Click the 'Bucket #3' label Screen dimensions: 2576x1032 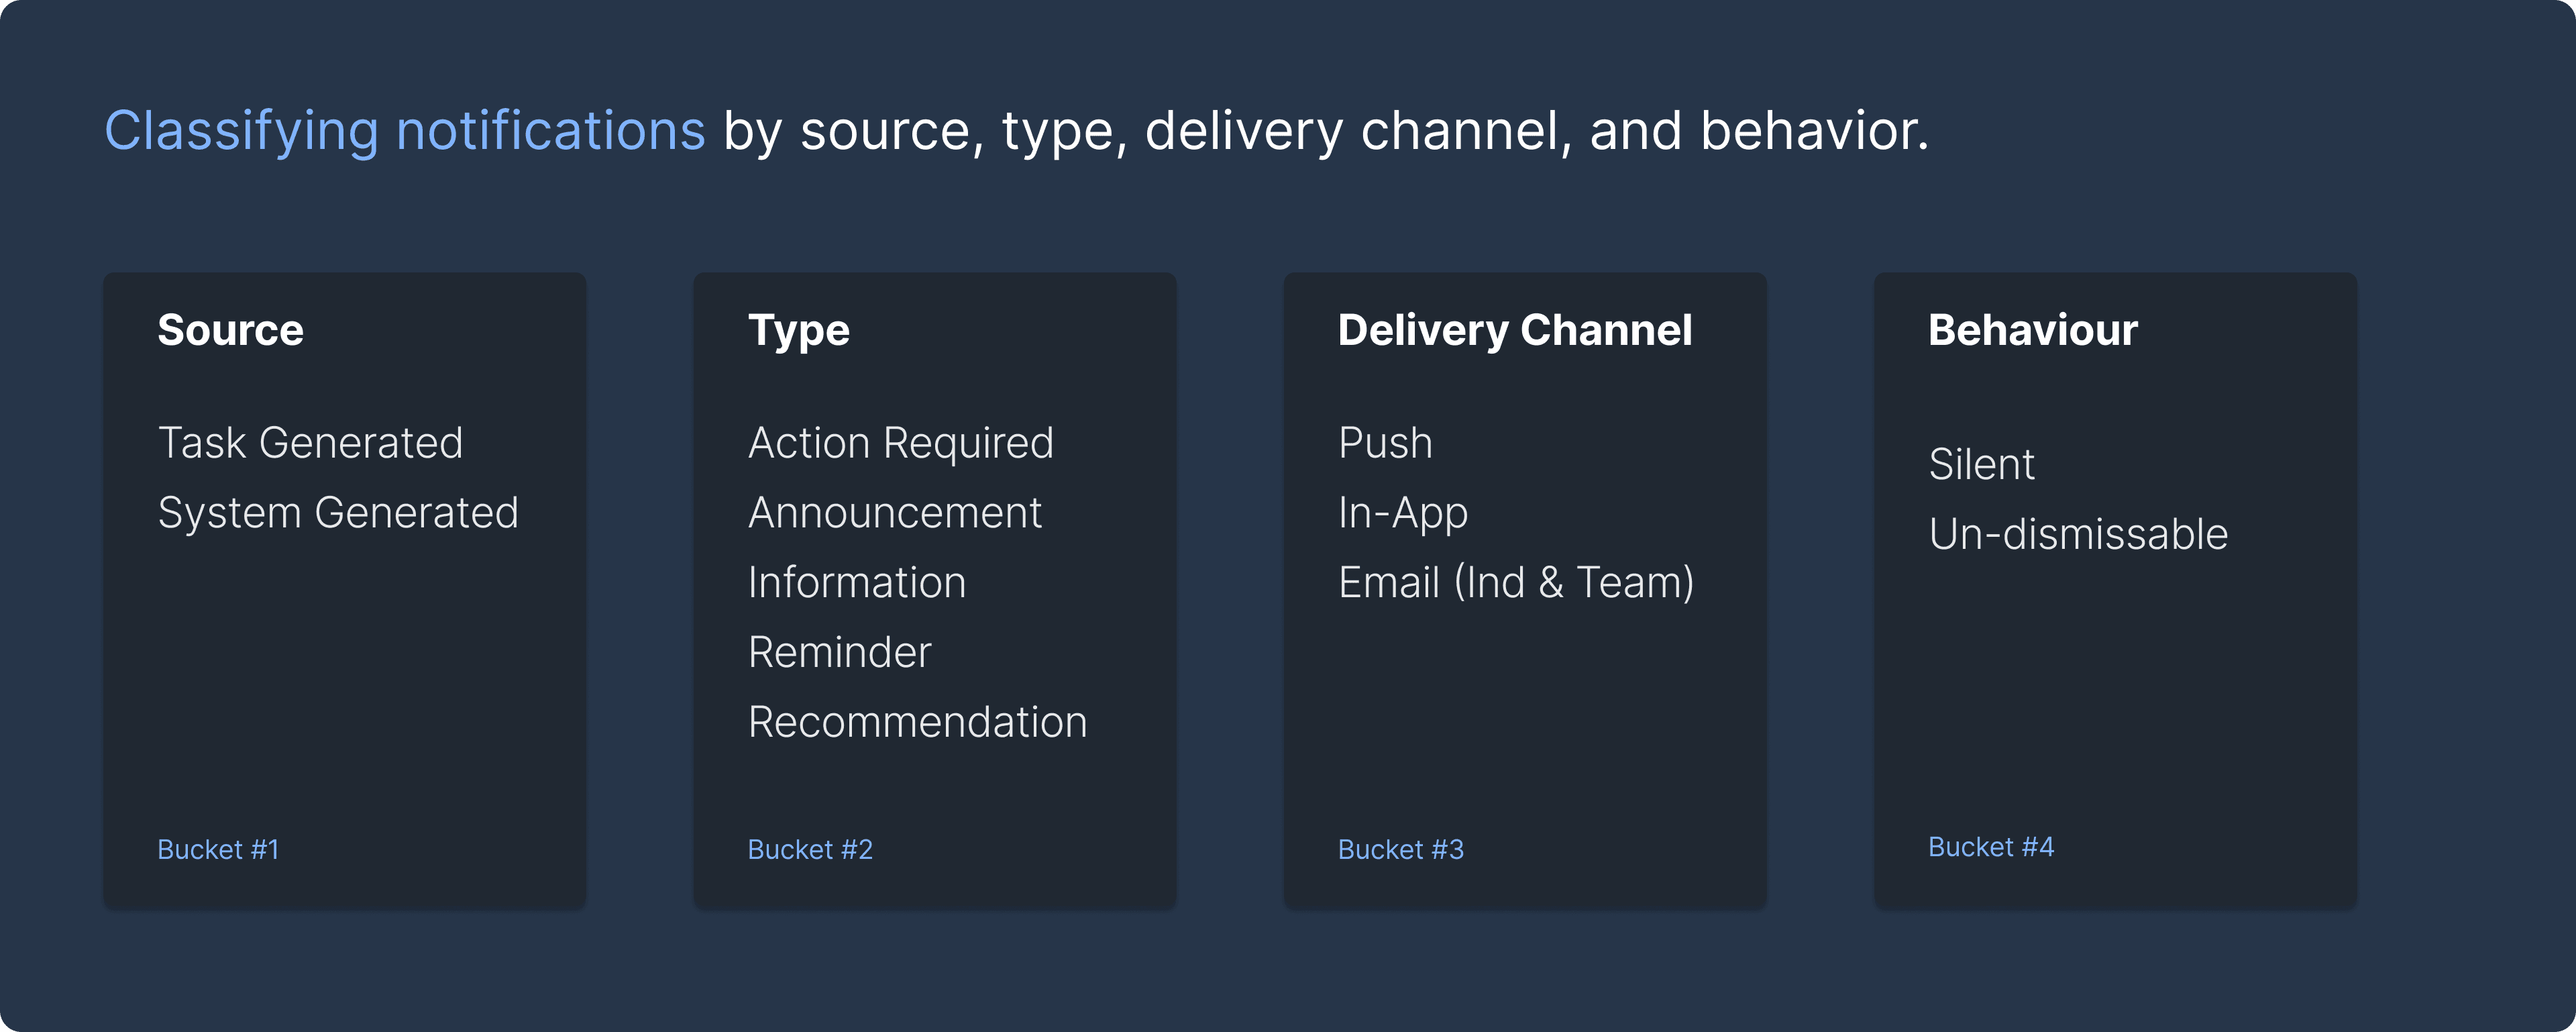click(x=1400, y=849)
